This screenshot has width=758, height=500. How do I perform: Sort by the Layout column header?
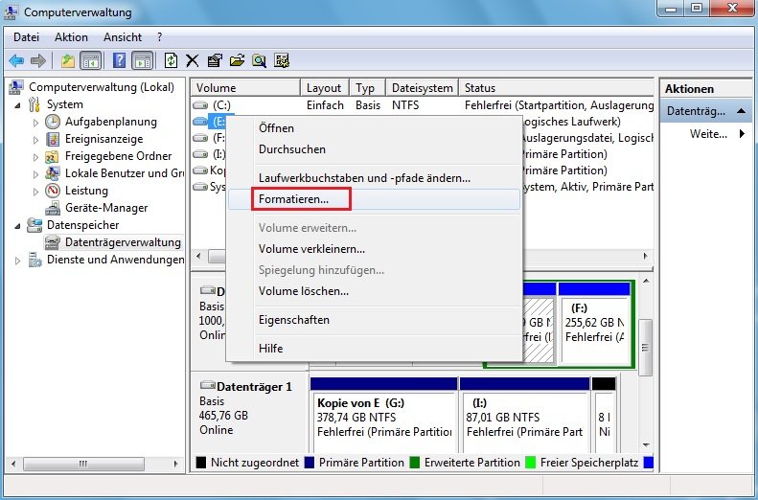pyautogui.click(x=324, y=88)
